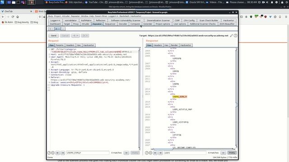289x162 pixels.
Task: Open the Software Vulnerability Scanner tab
Action: [x=126, y=21]
